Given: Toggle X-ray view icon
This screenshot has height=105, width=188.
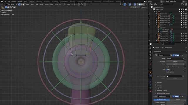Looking at the screenshot, I should pyautogui.click(x=135, y=4).
